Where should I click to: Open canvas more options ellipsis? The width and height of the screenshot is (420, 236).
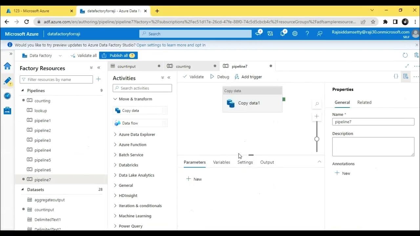pyautogui.click(x=416, y=76)
